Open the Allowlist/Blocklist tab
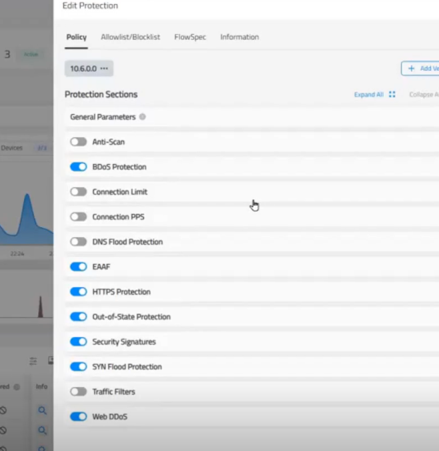The height and width of the screenshot is (451, 439). 130,37
